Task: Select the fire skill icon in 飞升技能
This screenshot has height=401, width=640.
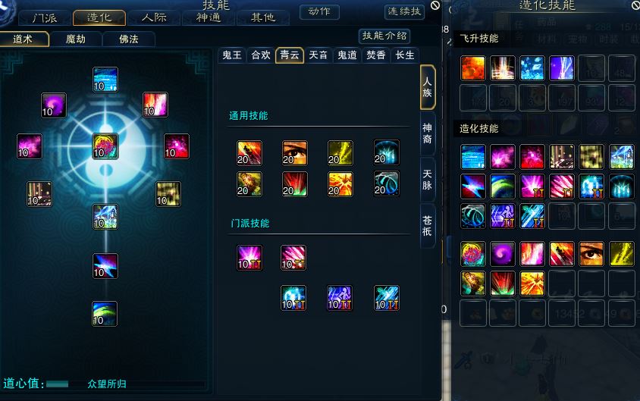Action: (472, 68)
